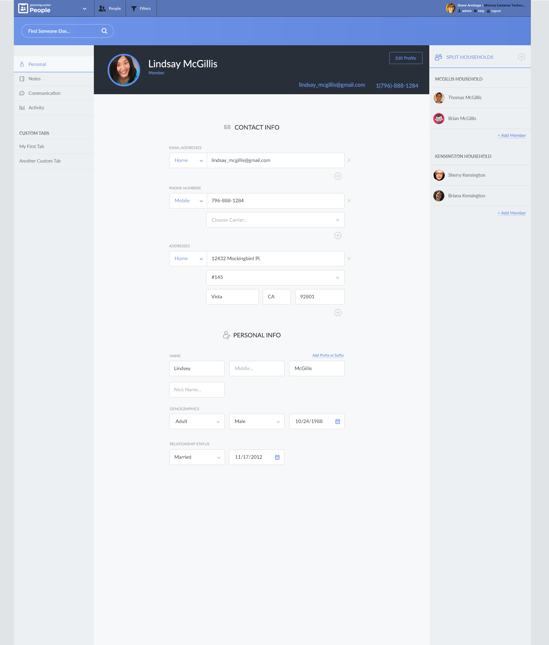Expand the Male gender dropdown
The height and width of the screenshot is (645, 549).
tap(257, 421)
